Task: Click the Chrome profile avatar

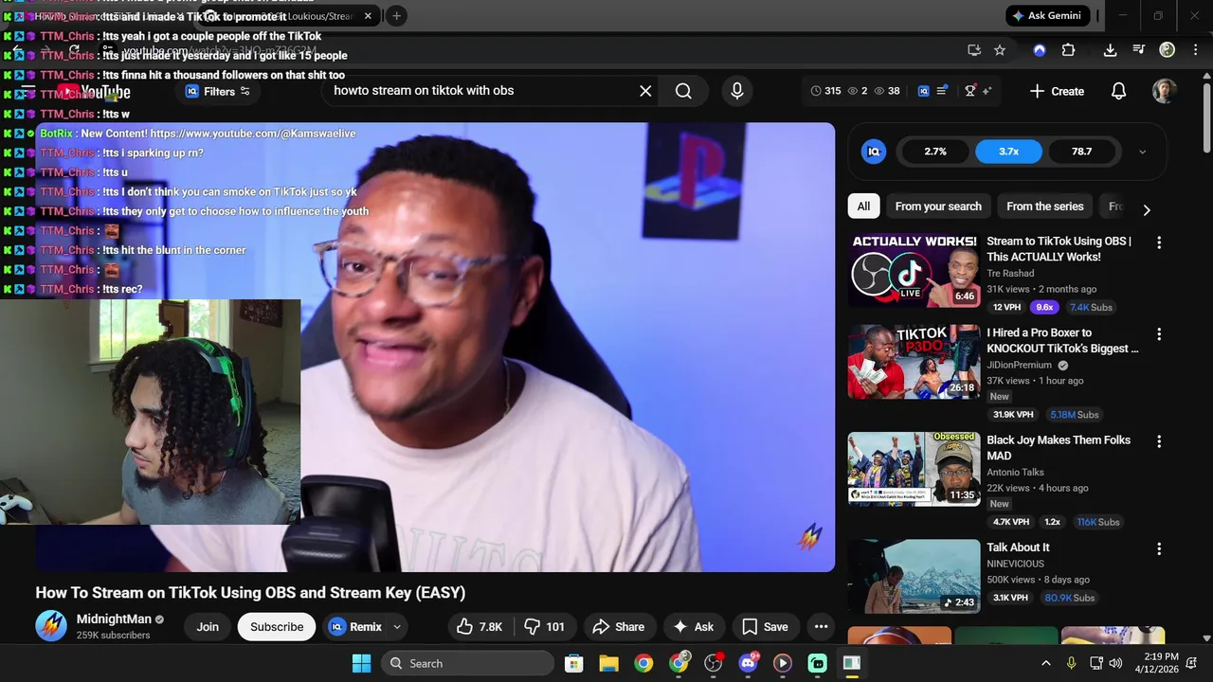Action: coord(1168,50)
